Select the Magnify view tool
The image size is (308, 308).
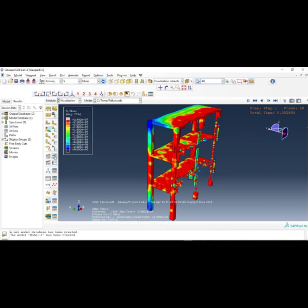[172, 88]
